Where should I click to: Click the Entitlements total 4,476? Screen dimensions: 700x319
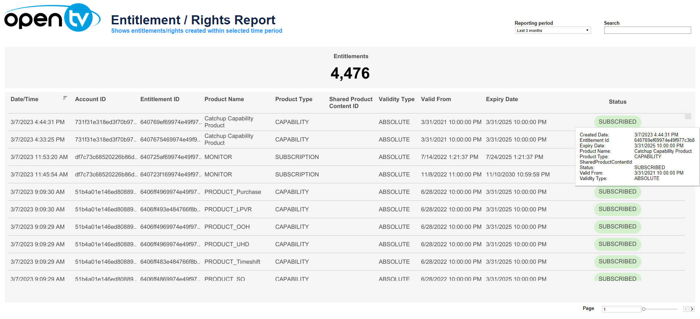point(350,73)
